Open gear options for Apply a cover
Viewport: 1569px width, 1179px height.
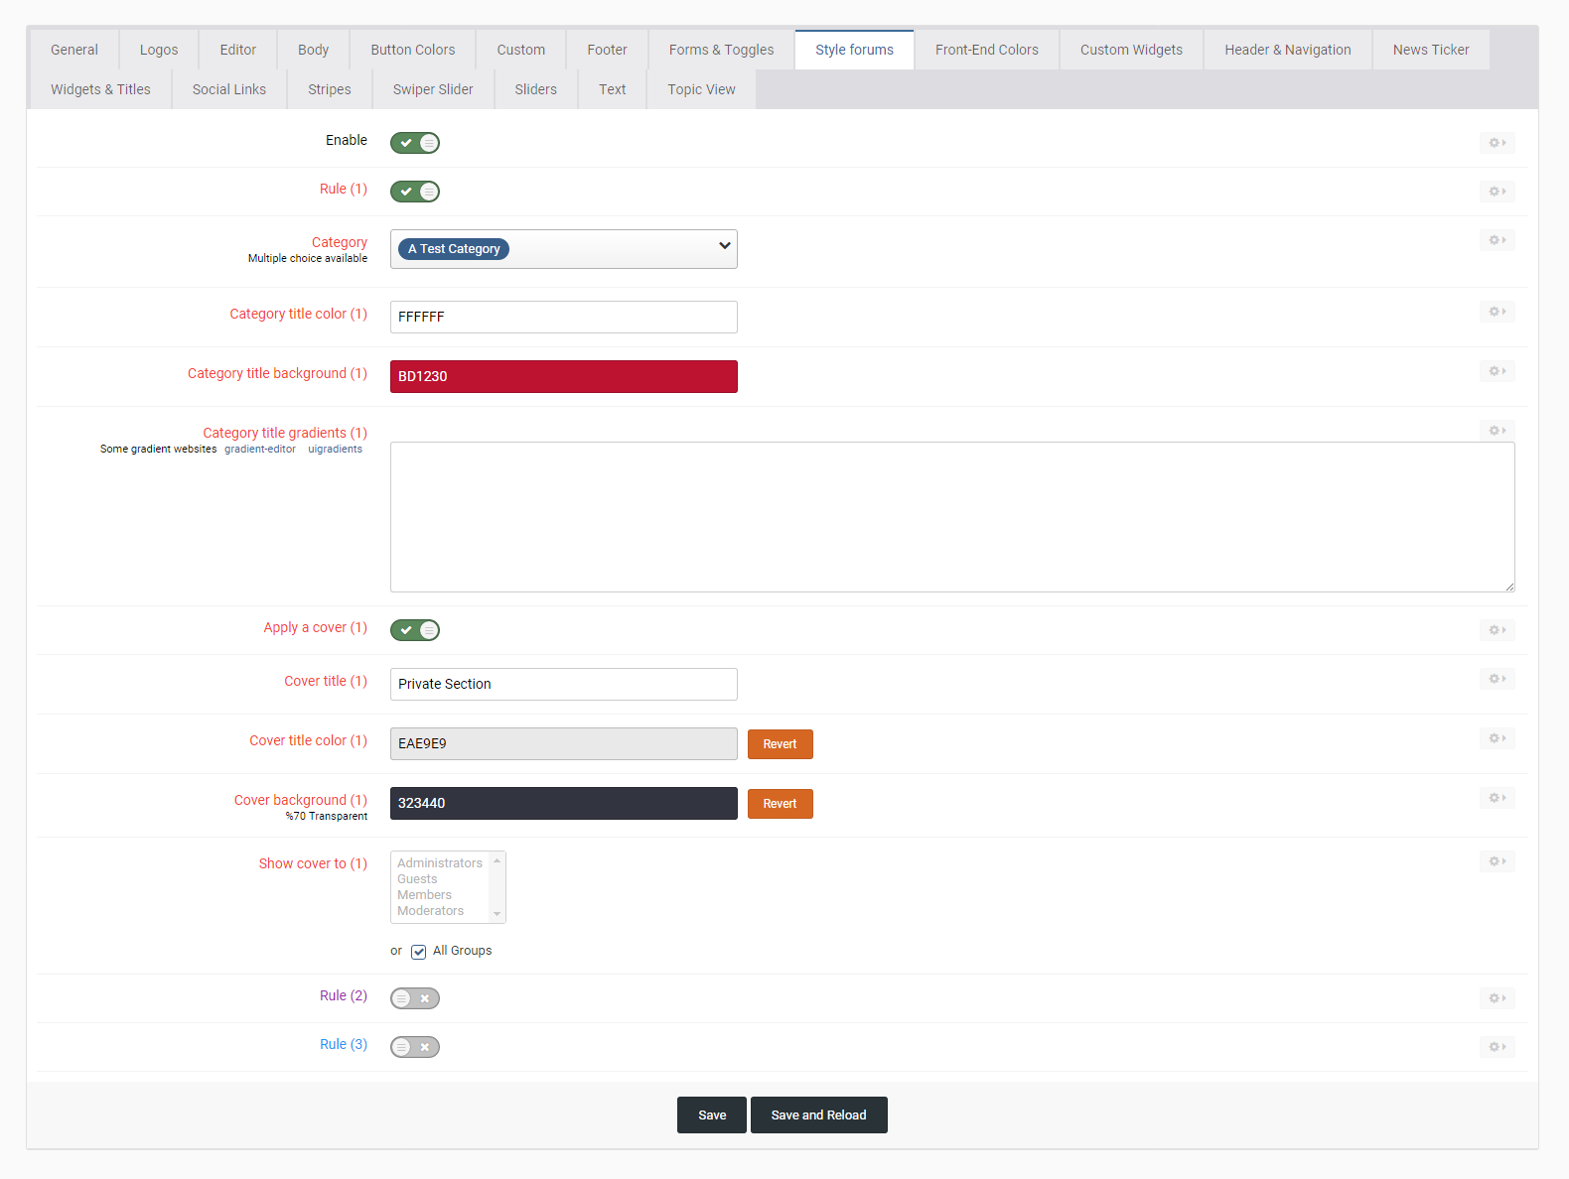coord(1497,630)
